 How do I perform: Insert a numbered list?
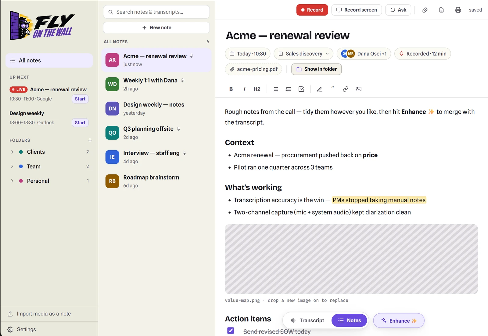tap(288, 89)
